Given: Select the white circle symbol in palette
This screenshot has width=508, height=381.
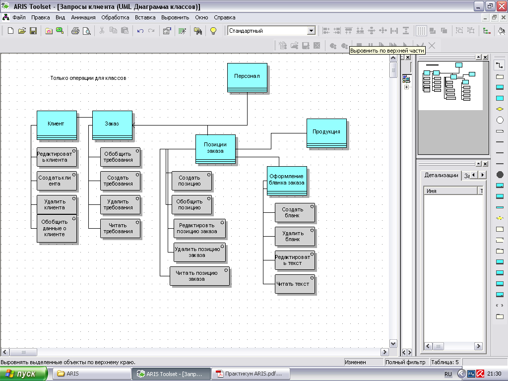Looking at the screenshot, I should click(500, 120).
